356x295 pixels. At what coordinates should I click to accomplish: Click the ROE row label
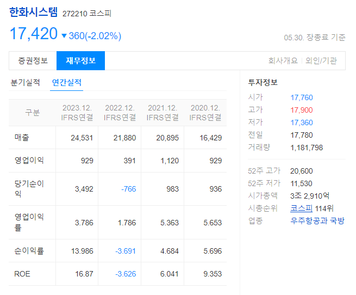(22, 274)
